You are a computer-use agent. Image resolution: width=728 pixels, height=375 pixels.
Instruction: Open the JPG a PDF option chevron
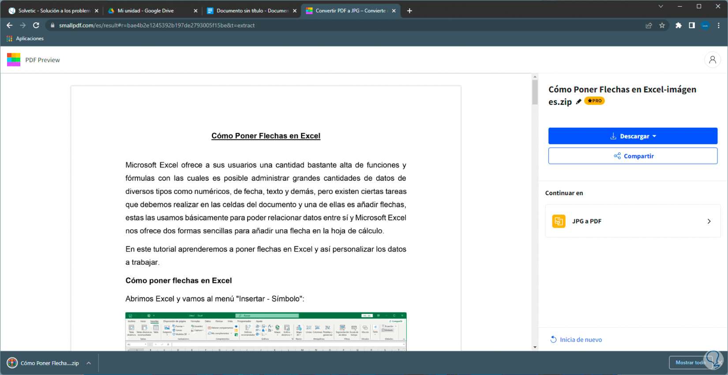click(x=709, y=221)
